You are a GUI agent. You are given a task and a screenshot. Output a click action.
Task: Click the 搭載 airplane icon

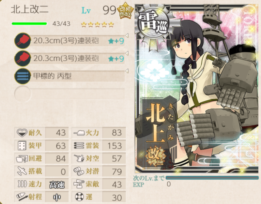[x=22, y=171]
